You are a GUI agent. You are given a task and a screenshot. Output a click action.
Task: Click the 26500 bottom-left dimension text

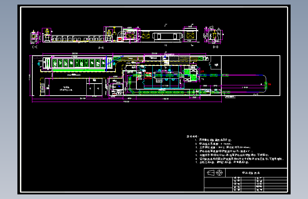[83, 98]
